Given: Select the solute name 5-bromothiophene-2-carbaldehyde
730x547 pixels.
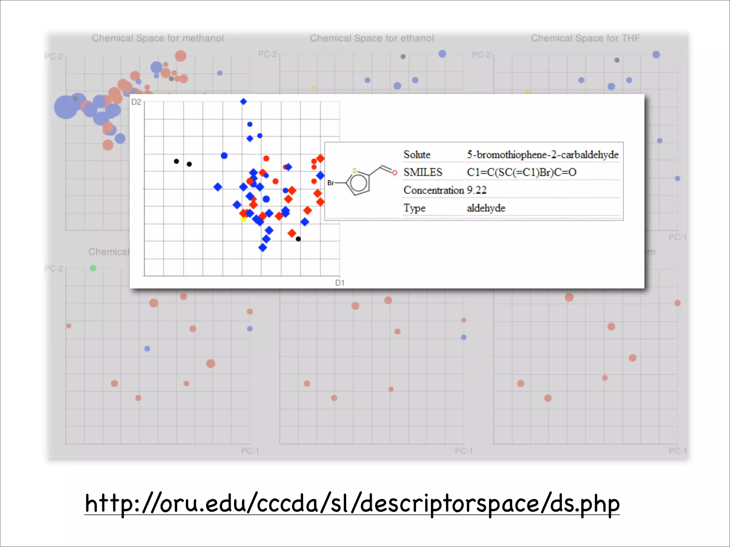Looking at the screenshot, I should (x=543, y=155).
